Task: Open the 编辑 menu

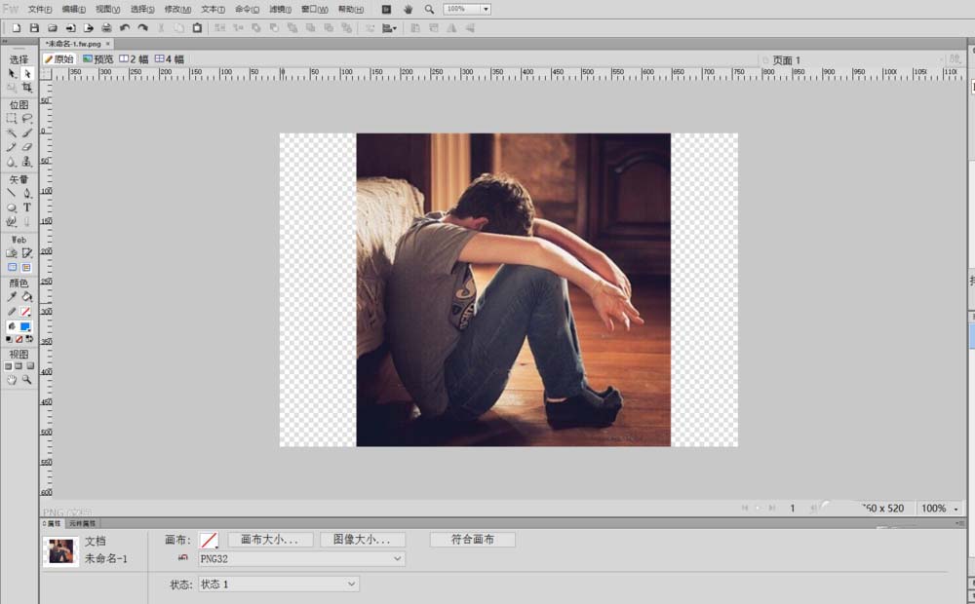Action: coord(73,10)
